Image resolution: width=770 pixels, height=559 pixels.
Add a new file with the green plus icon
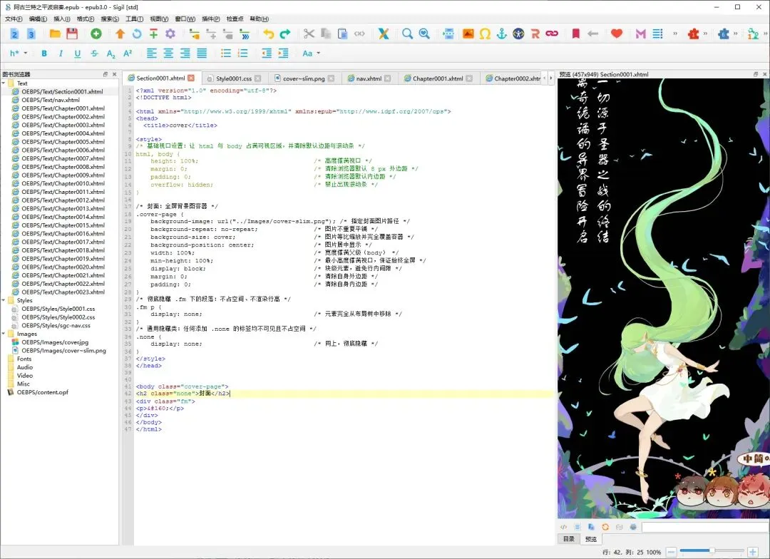pyautogui.click(x=96, y=34)
